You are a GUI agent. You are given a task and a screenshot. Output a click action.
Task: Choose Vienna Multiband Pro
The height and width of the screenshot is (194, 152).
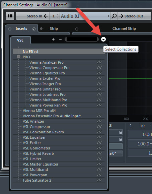coord(59,100)
